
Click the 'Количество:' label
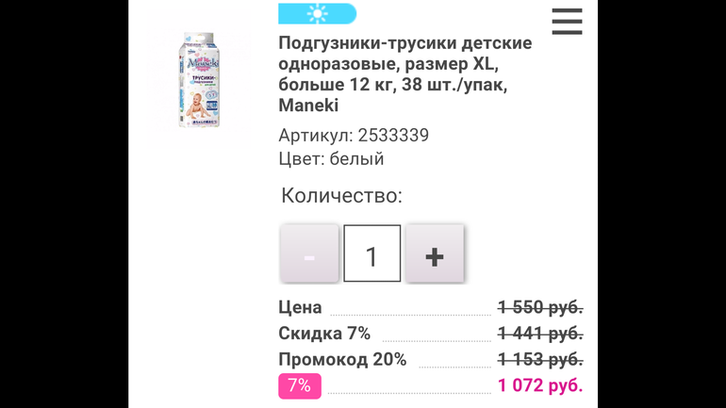(341, 195)
